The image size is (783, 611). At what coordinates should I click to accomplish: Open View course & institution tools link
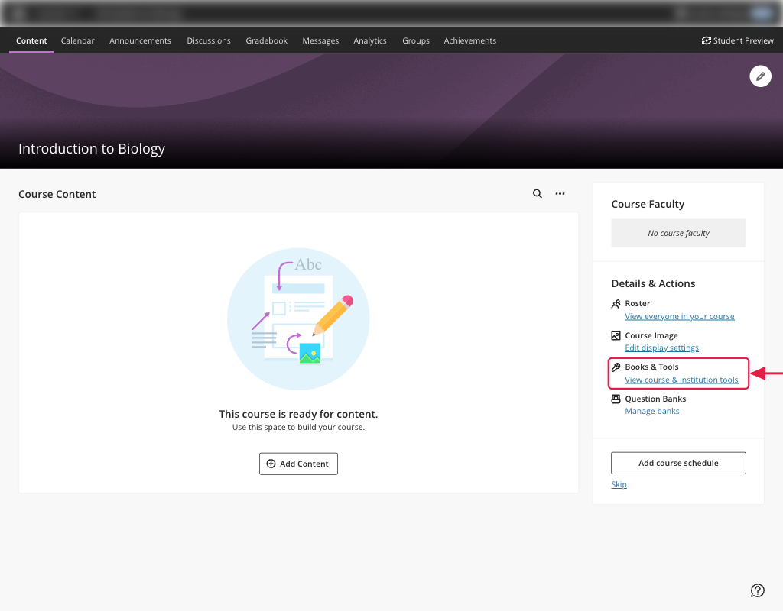coord(681,380)
